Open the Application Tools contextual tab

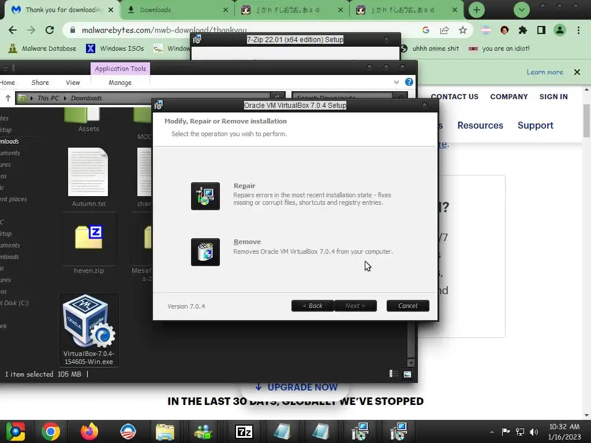tap(120, 69)
